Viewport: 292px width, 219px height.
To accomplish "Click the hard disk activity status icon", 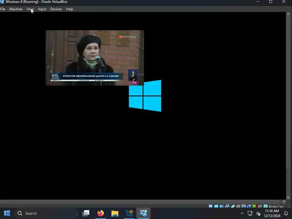I will [x=210, y=206].
